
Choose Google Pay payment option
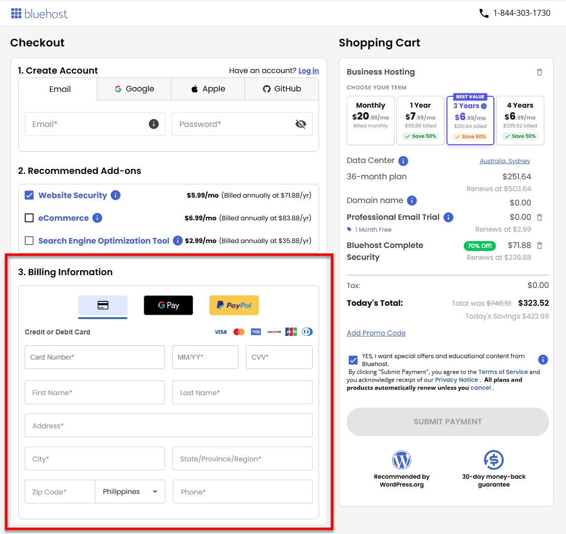point(168,305)
